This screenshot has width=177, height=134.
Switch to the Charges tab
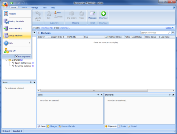(x=52, y=126)
